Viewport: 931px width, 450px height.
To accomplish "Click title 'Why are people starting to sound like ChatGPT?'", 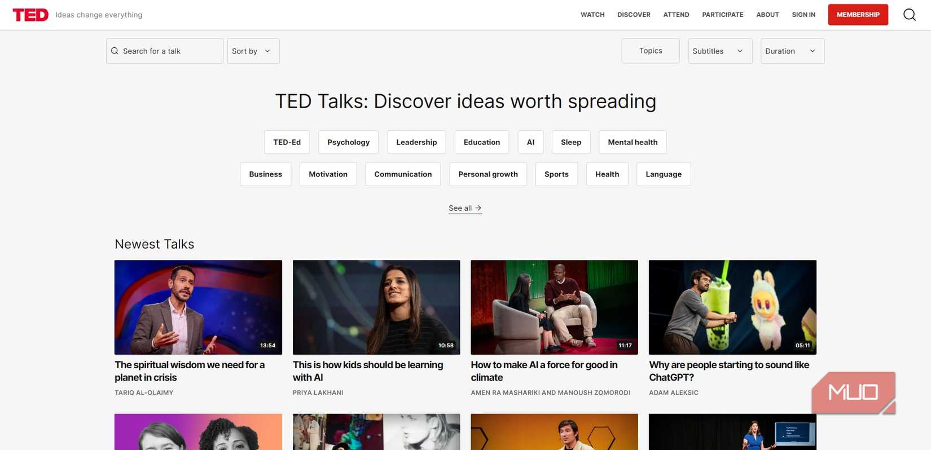I will point(729,371).
